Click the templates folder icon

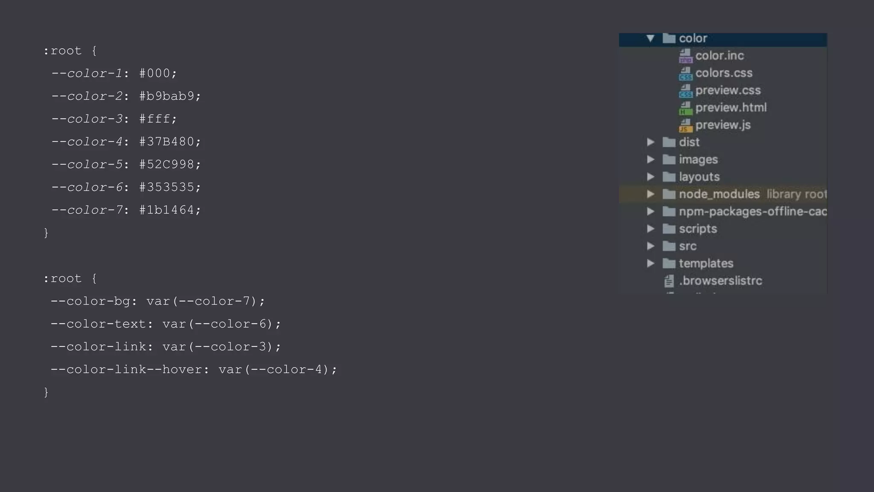669,263
